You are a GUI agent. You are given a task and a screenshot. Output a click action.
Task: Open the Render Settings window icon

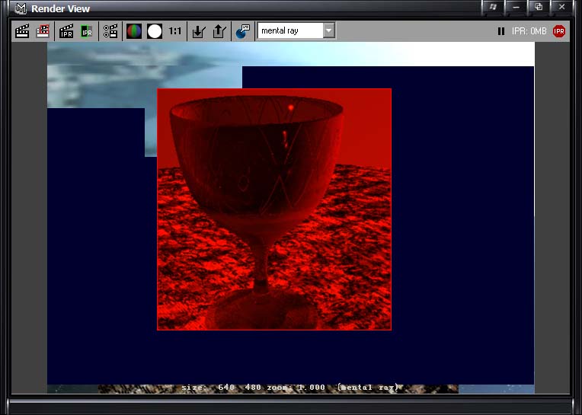coord(110,30)
